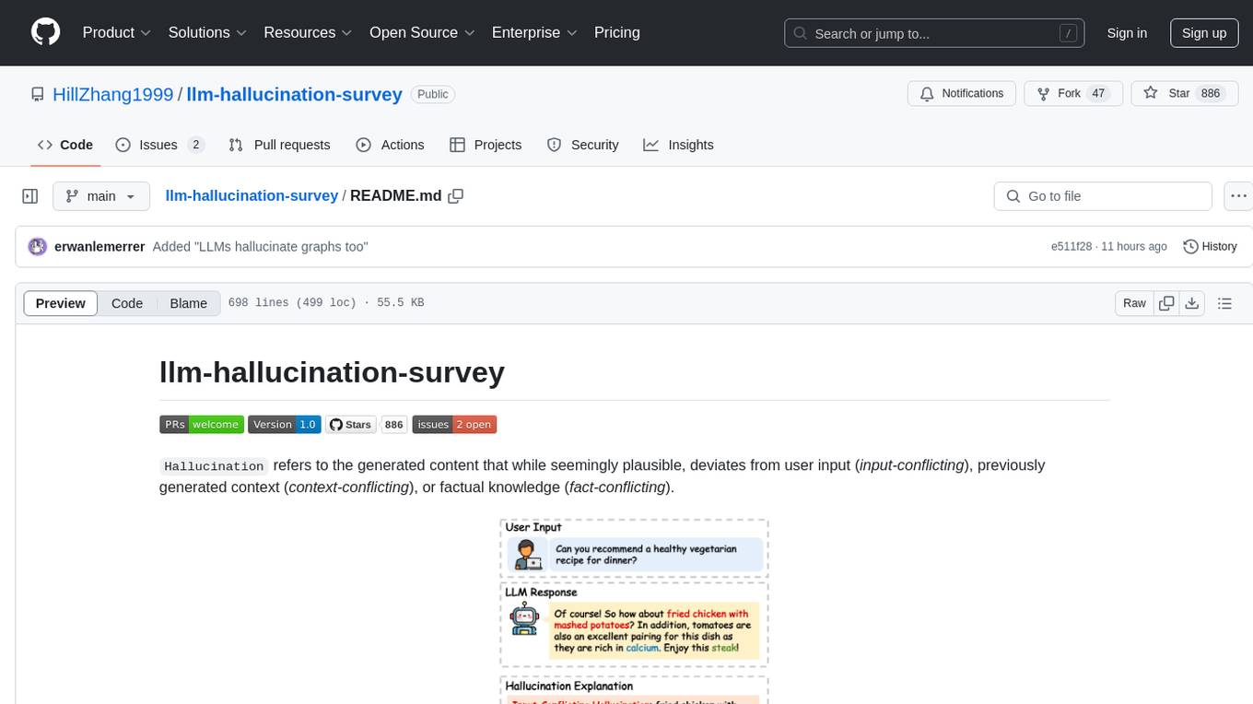Open erwanlemerrer author link
The height and width of the screenshot is (704, 1253).
tap(100, 247)
